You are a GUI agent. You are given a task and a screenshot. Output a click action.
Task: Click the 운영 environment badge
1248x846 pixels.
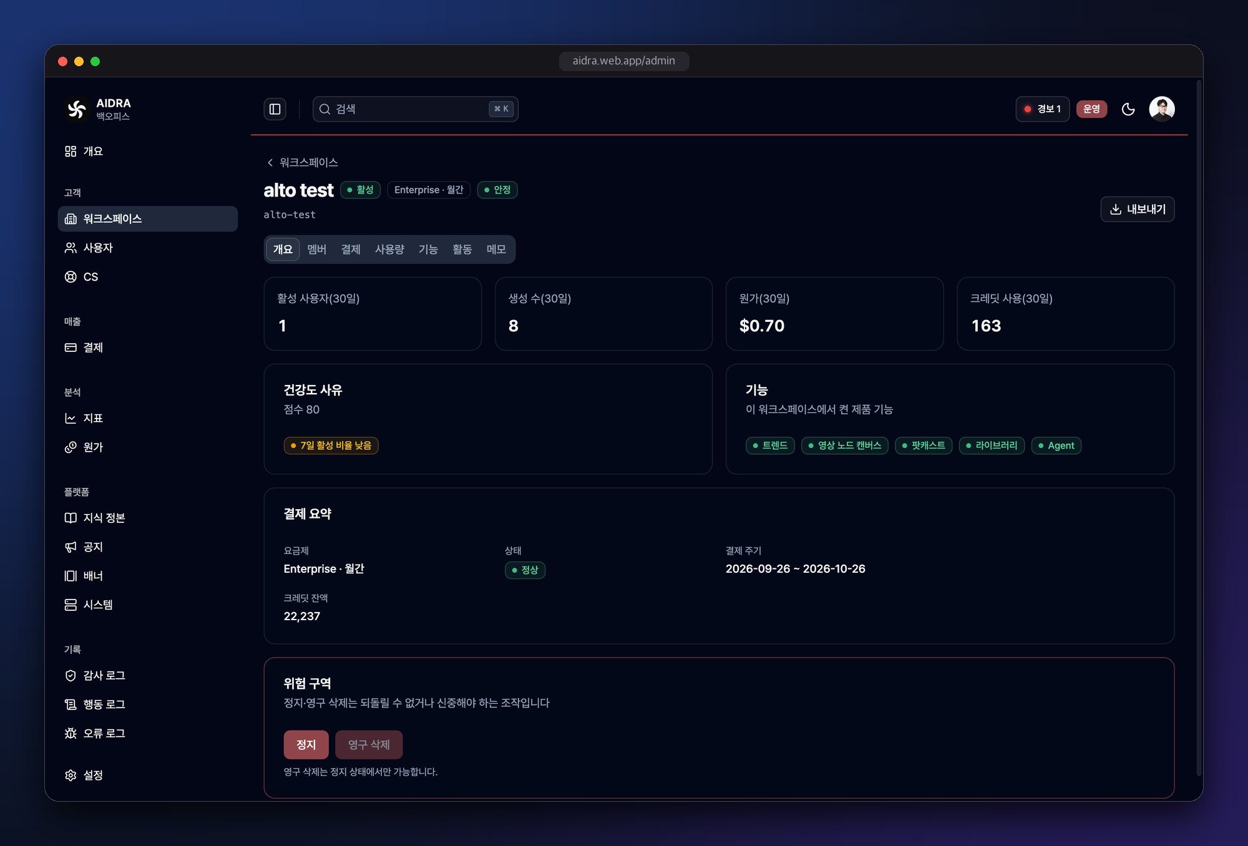point(1091,109)
